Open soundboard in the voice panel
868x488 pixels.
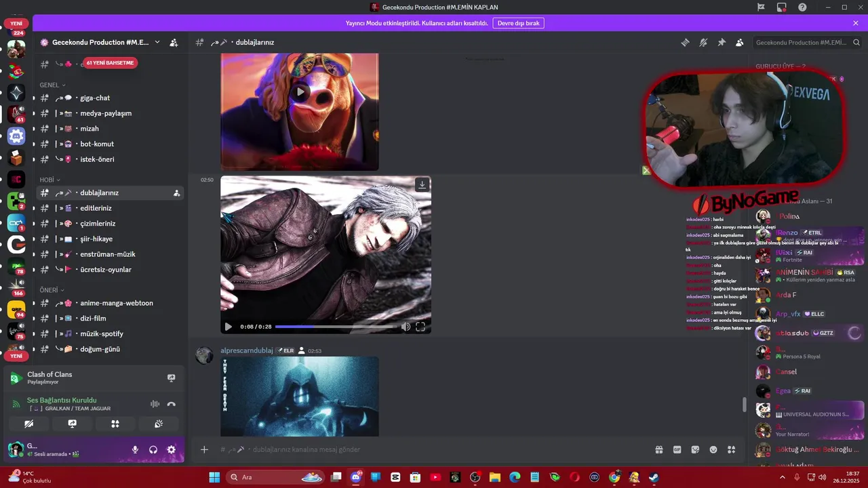coord(158,424)
